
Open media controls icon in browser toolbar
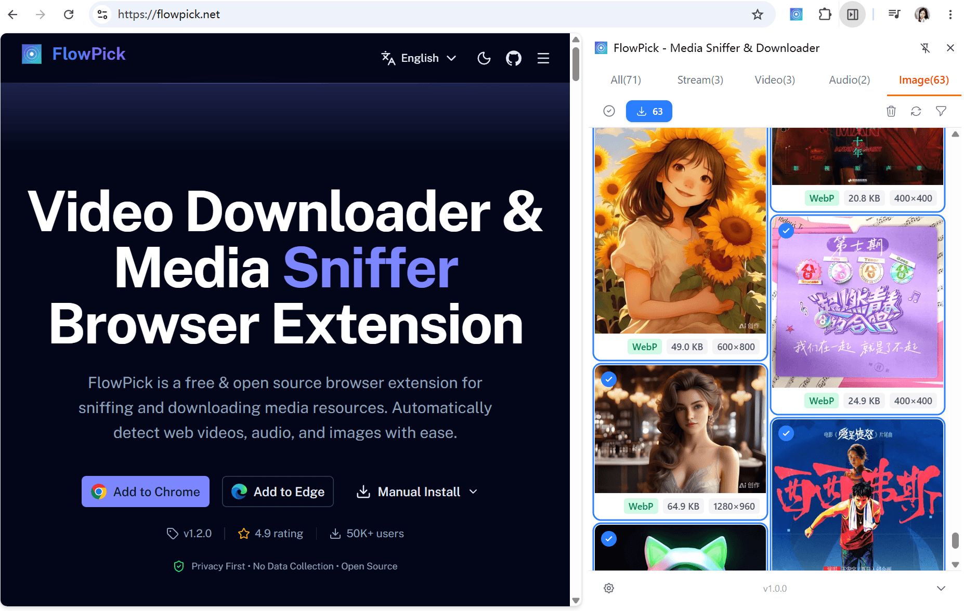click(x=894, y=15)
